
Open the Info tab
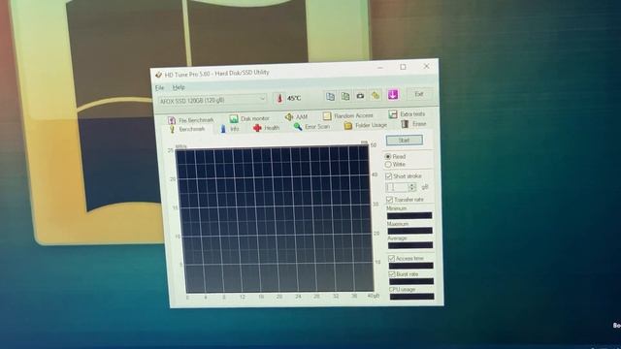[x=230, y=129]
